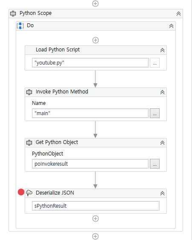Click the Get Python Object activity icon
The image size is (192, 240).
(29, 142)
